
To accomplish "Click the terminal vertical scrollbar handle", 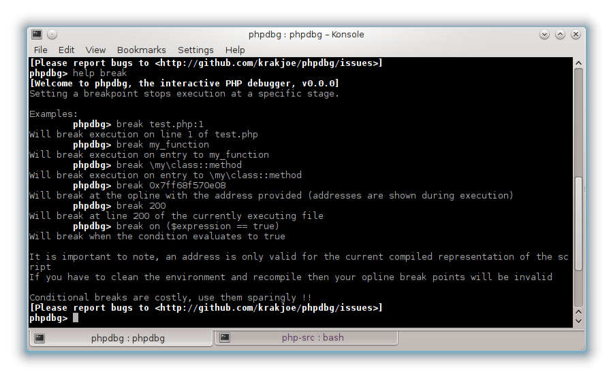I will tap(578, 224).
